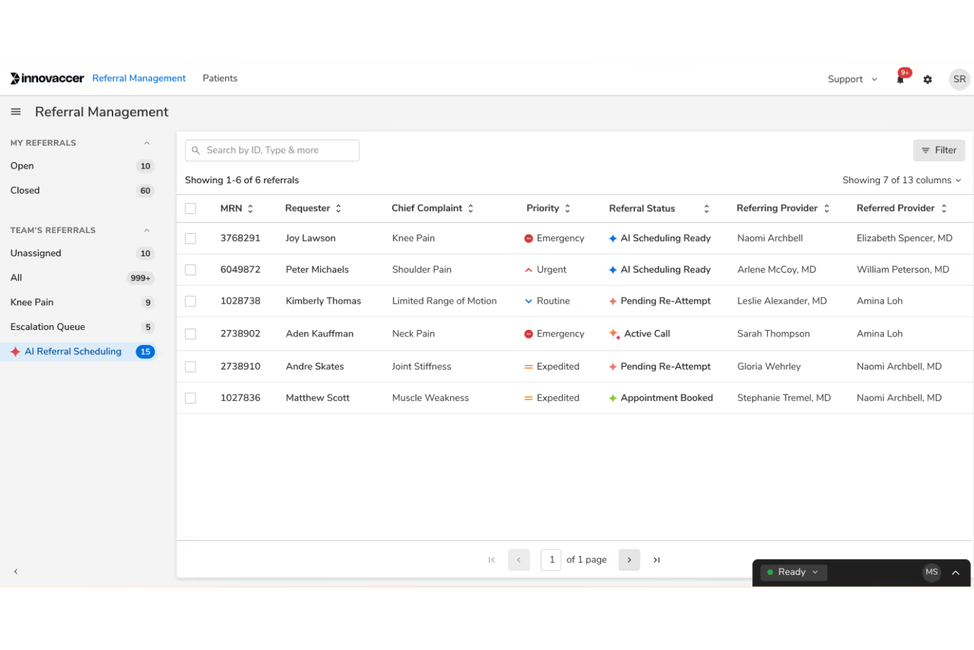The image size is (974, 650).
Task: Collapse the My Referrals section
Action: tap(147, 143)
